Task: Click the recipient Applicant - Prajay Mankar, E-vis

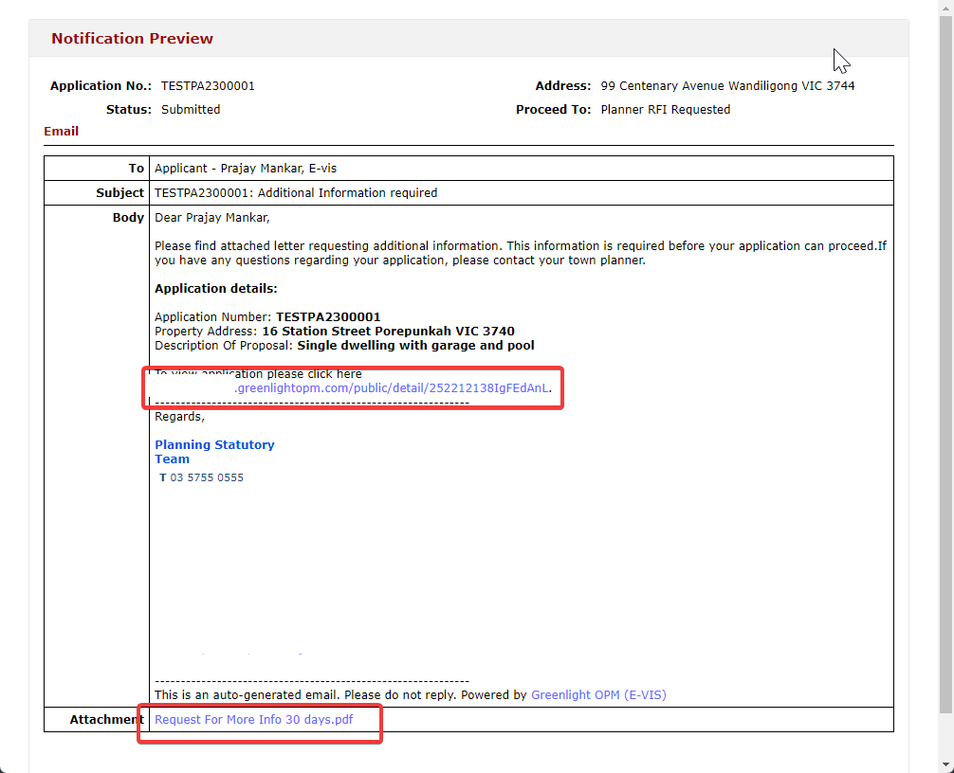Action: (246, 169)
